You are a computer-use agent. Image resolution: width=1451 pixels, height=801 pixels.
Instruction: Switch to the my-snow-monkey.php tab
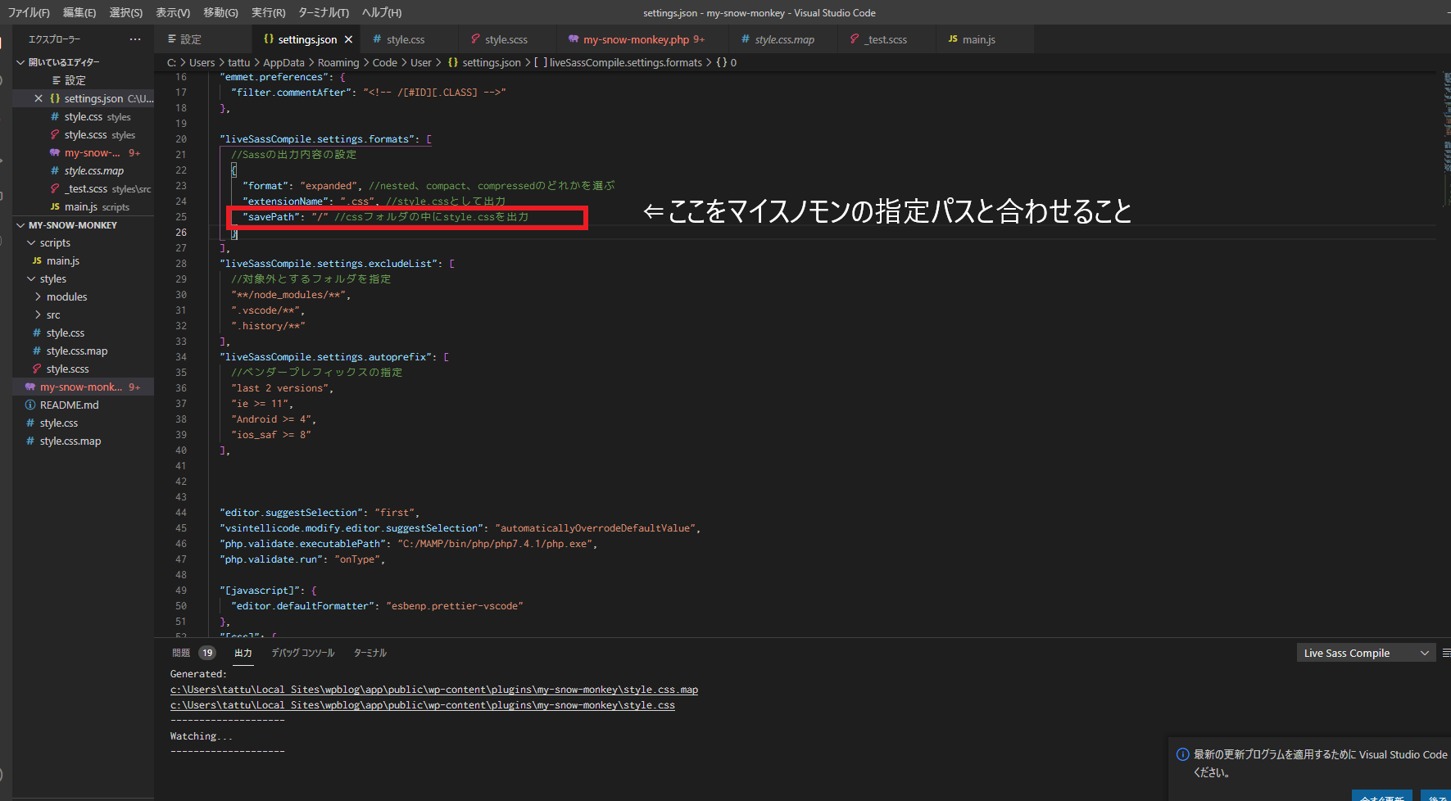[x=642, y=39]
